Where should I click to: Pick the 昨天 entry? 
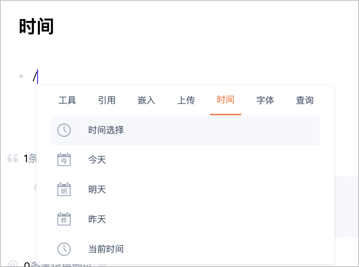[97, 219]
